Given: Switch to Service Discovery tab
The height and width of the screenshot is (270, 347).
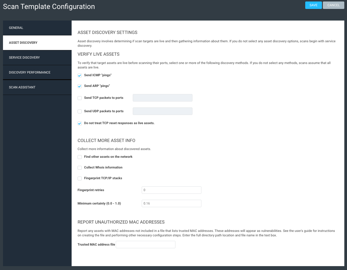Looking at the screenshot, I should pos(37,57).
